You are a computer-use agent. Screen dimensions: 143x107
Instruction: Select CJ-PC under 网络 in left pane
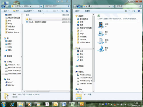(9, 82)
